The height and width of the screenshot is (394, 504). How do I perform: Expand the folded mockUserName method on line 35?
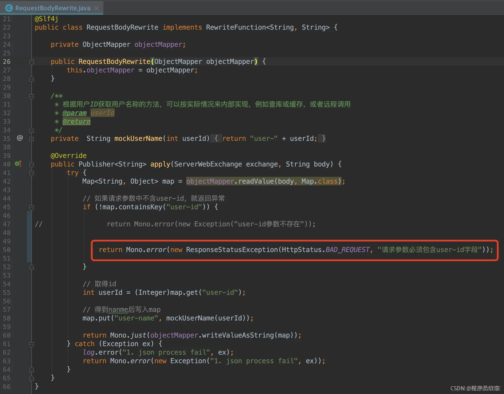point(32,139)
